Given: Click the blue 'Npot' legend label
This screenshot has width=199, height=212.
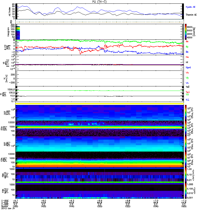Looking at the screenshot, I should coord(188,68).
